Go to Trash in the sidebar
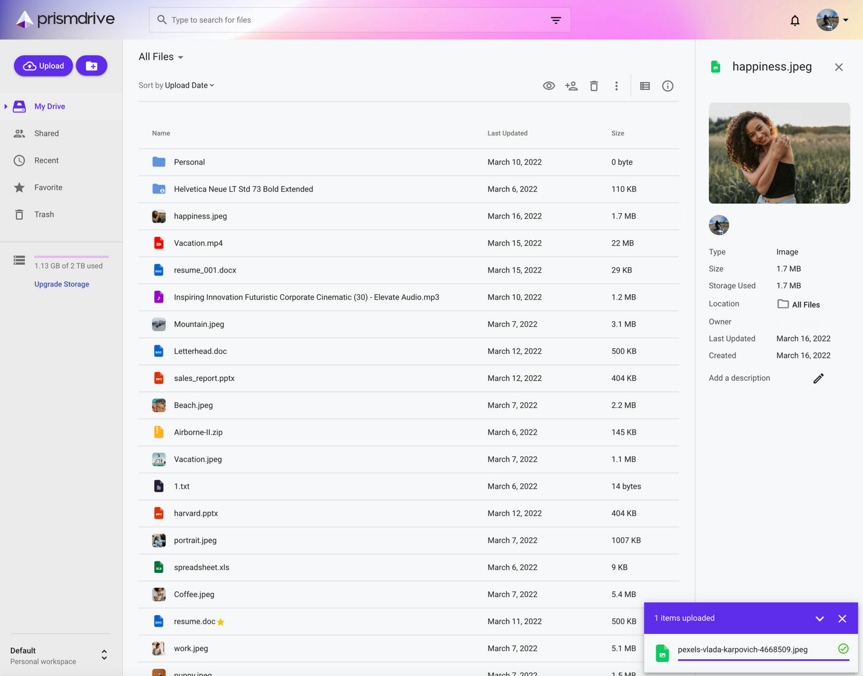Viewport: 863px width, 676px height. pyautogui.click(x=44, y=214)
